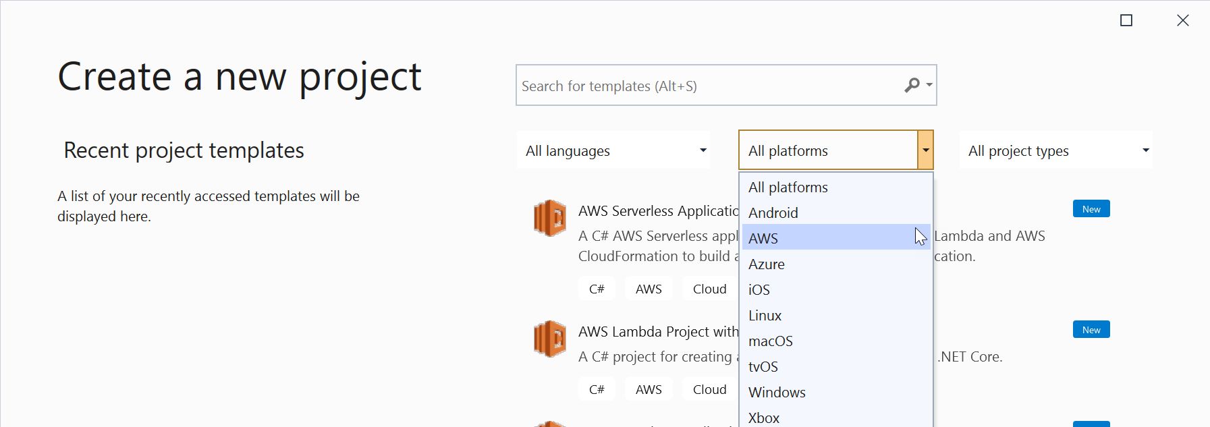Select AWS Lambda Project template title
The width and height of the screenshot is (1210, 427).
659,331
